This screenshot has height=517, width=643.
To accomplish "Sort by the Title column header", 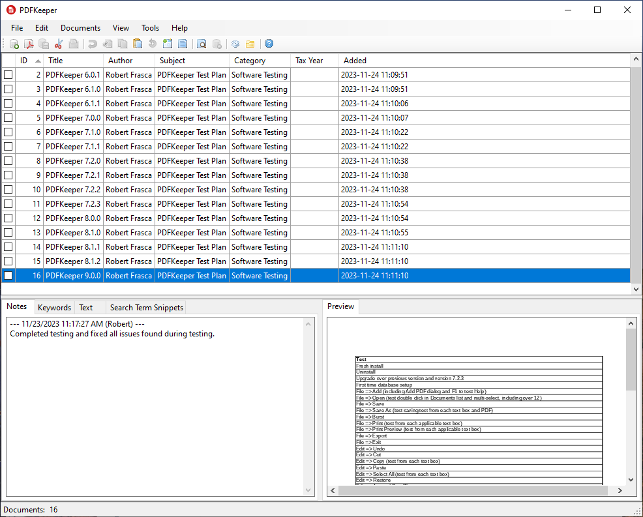I will pyautogui.click(x=74, y=61).
